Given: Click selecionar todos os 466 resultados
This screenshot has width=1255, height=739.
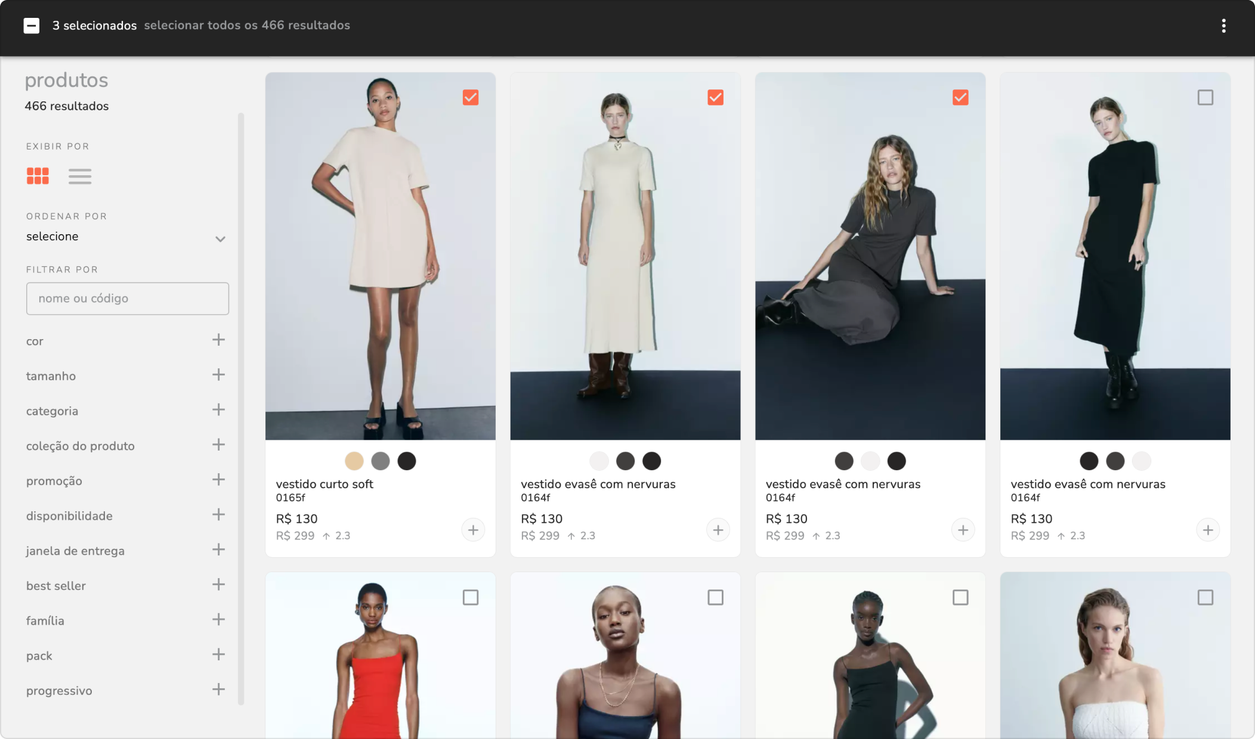Looking at the screenshot, I should pyautogui.click(x=247, y=25).
